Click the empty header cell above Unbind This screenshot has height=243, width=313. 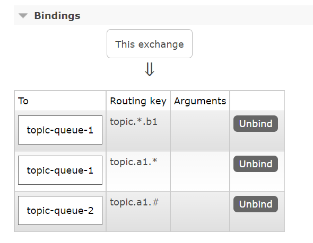tap(257, 101)
